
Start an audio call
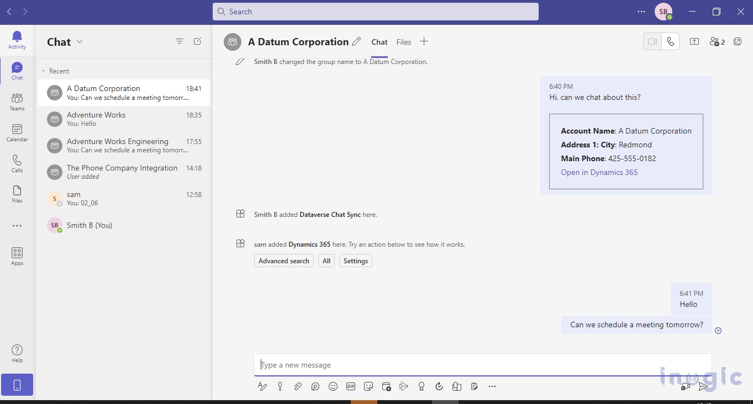tap(671, 41)
